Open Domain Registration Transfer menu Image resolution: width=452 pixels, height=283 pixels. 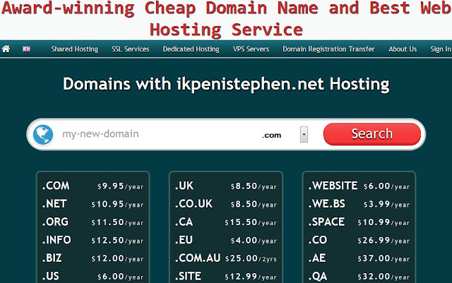(x=328, y=49)
